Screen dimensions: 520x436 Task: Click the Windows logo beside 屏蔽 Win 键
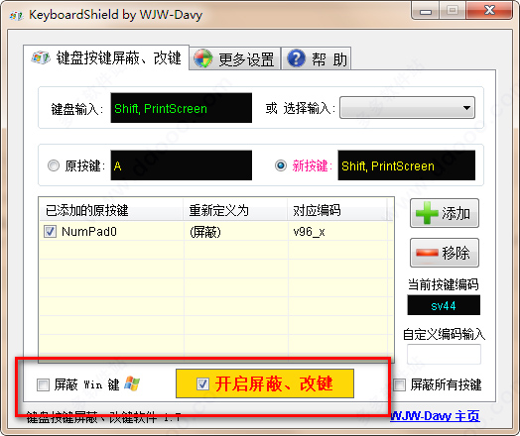(132, 383)
